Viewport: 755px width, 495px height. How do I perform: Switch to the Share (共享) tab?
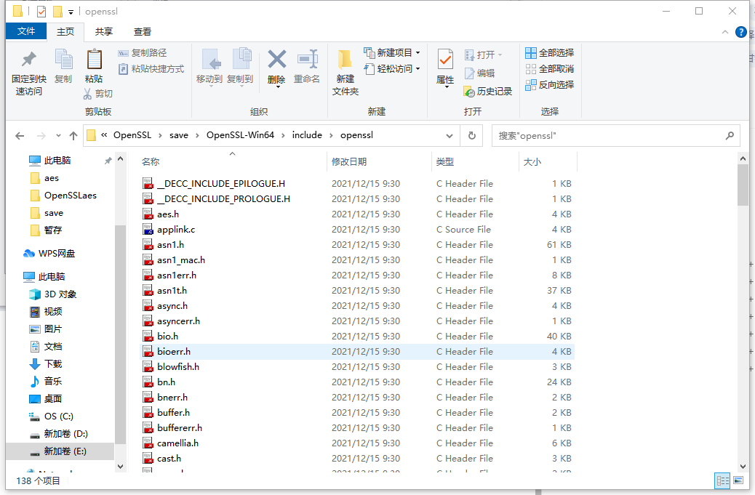click(103, 32)
